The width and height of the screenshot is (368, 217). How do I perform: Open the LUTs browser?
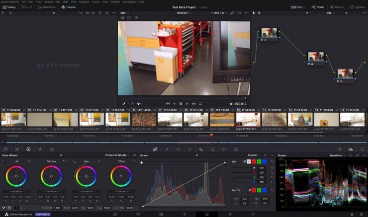tap(27, 7)
